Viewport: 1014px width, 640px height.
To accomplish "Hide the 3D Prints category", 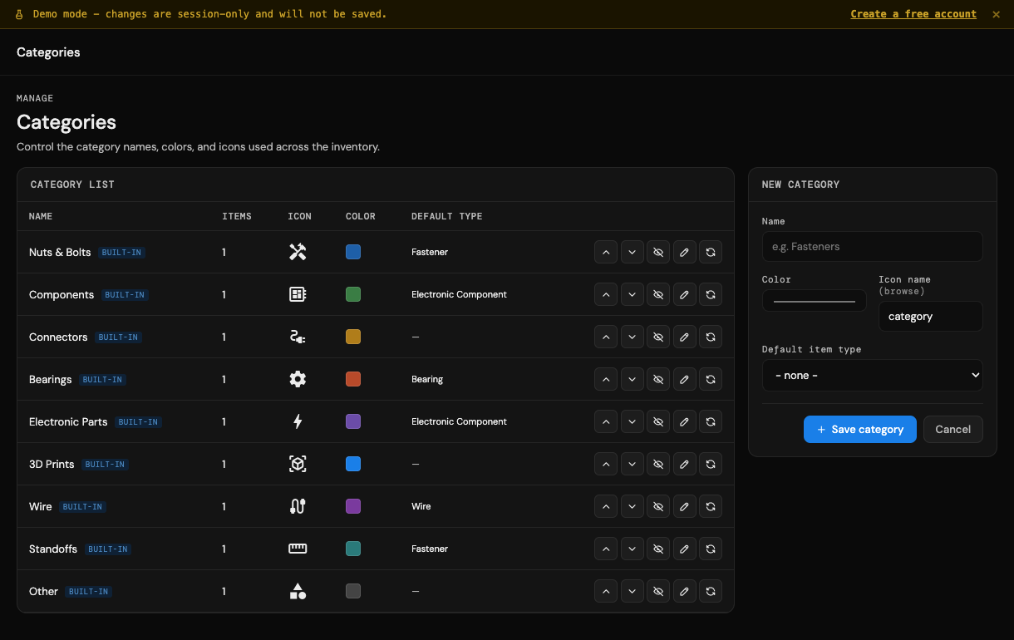I will [658, 464].
